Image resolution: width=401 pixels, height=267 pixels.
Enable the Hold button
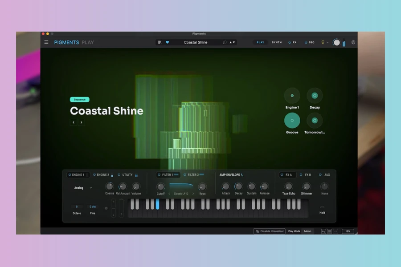(x=322, y=207)
